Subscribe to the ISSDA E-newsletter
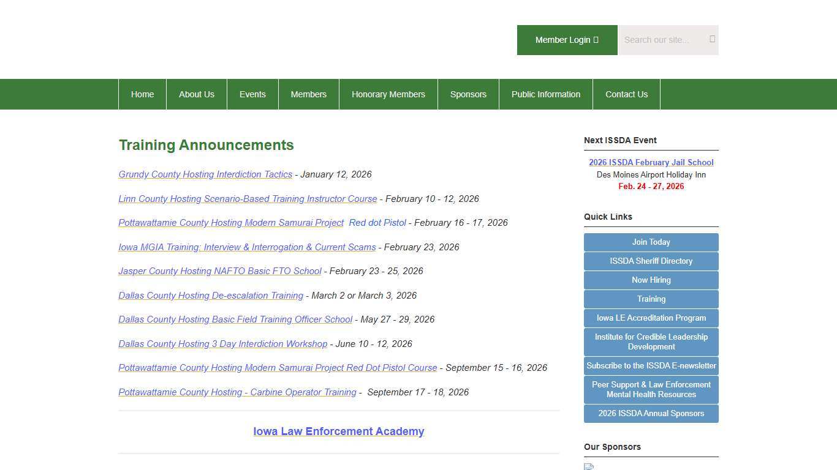The image size is (837, 470). 651,366
